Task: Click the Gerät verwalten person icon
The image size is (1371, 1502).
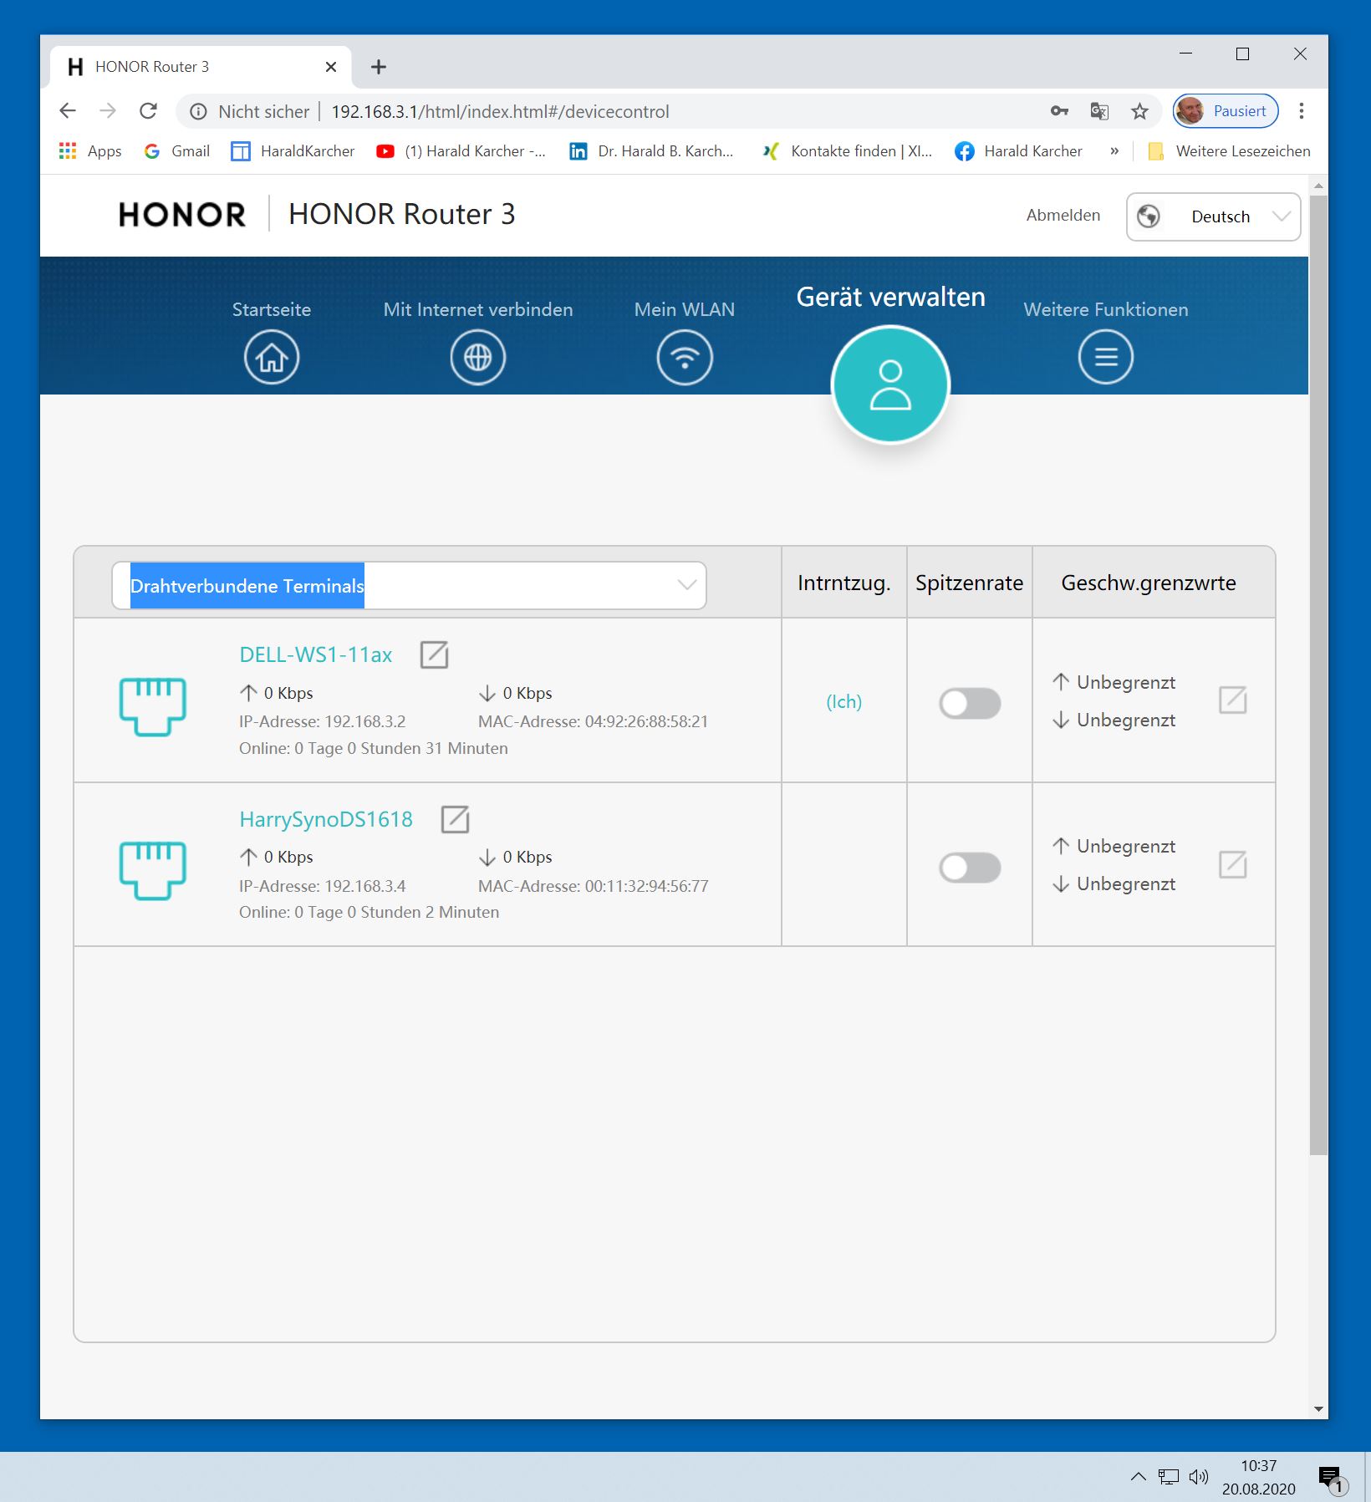Action: [x=890, y=384]
